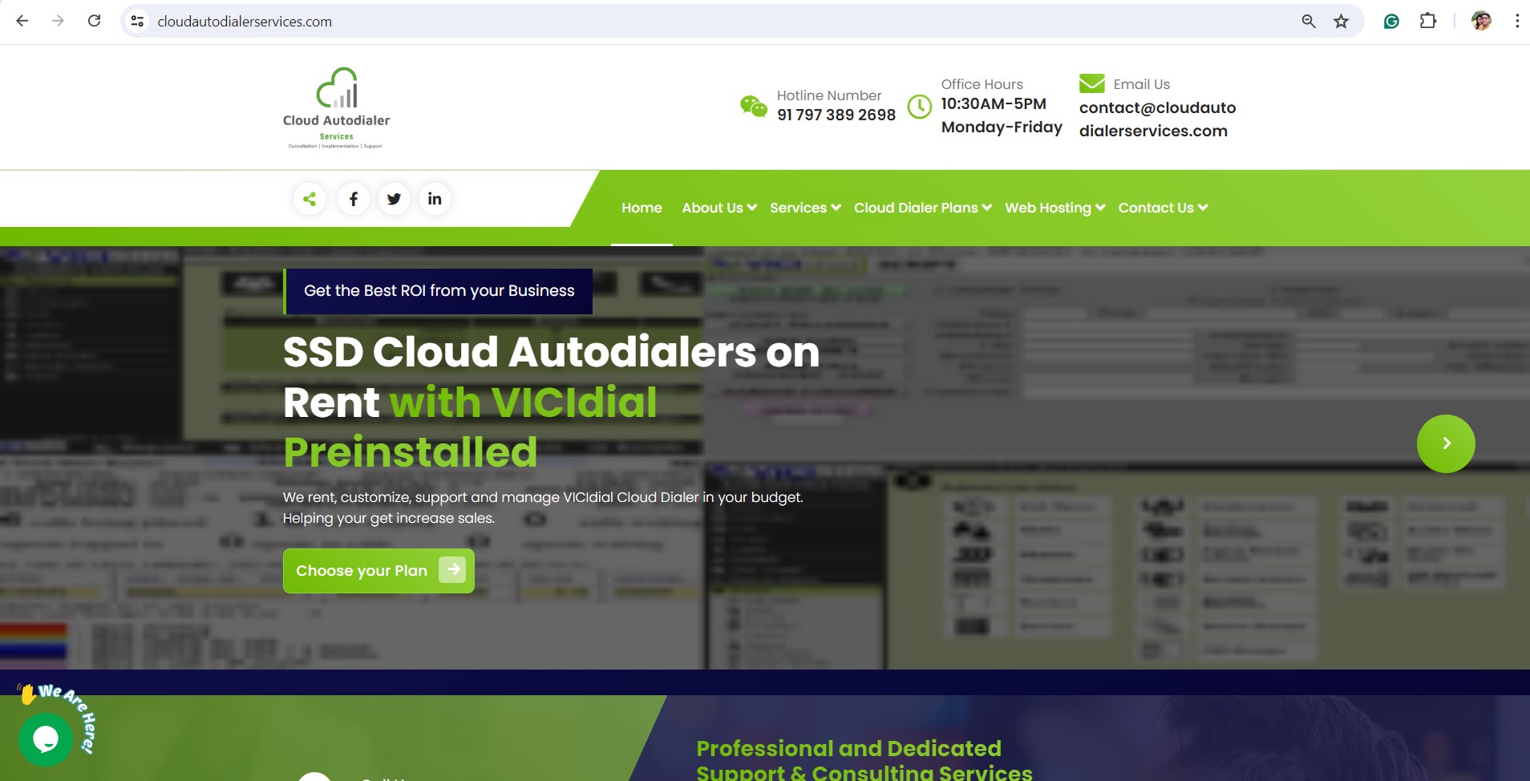Open the Contact Us menu item
The image size is (1530, 781).
(x=1156, y=208)
